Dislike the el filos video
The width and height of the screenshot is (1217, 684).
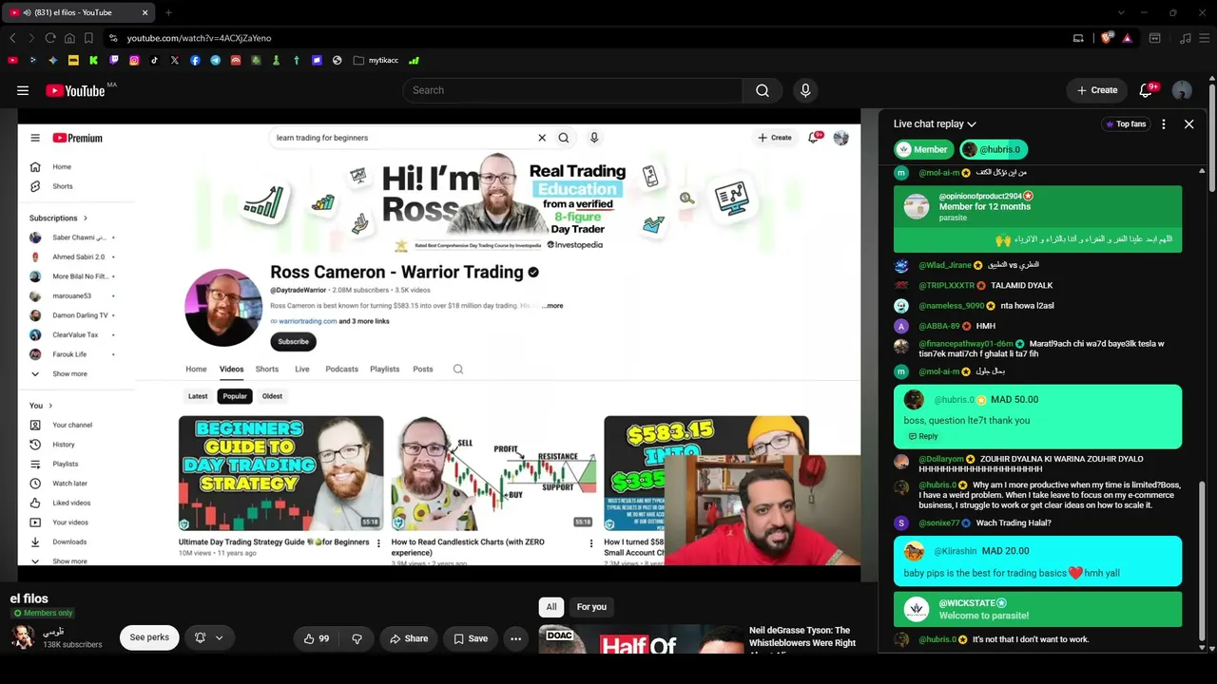[x=357, y=638]
